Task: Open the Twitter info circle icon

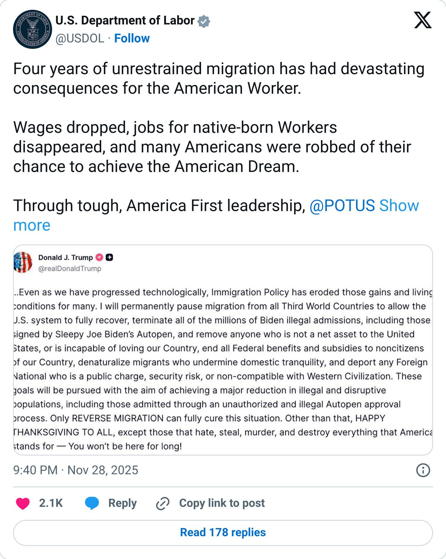Action: point(423,470)
